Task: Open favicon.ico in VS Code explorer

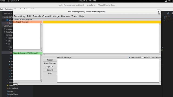Action: pyautogui.click(x=14, y=85)
